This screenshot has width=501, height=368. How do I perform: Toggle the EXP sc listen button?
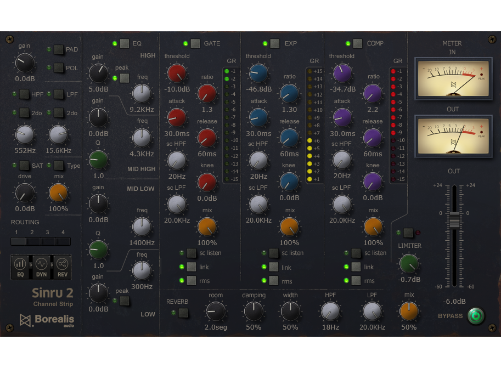pyautogui.click(x=273, y=253)
